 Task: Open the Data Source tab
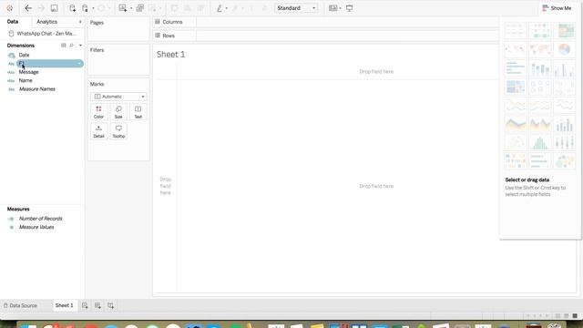click(20, 306)
